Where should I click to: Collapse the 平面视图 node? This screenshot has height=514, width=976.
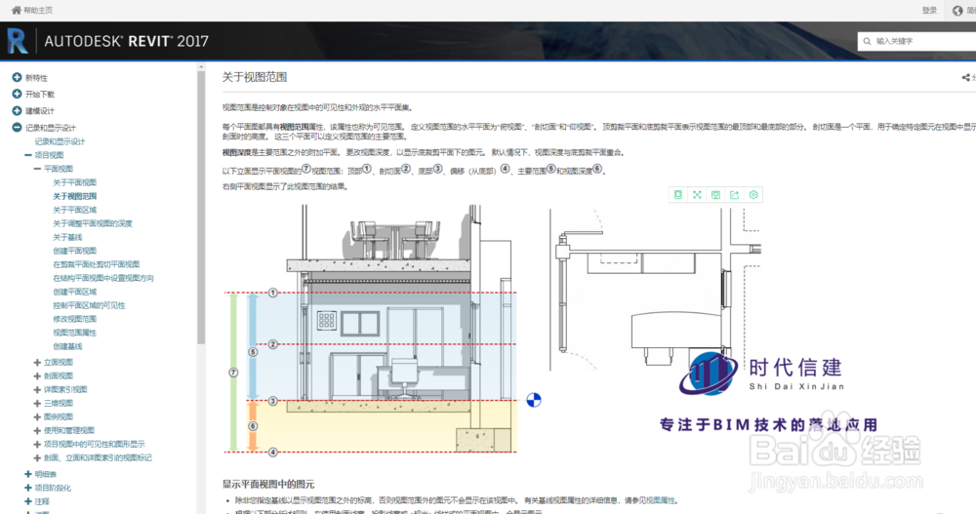37,169
